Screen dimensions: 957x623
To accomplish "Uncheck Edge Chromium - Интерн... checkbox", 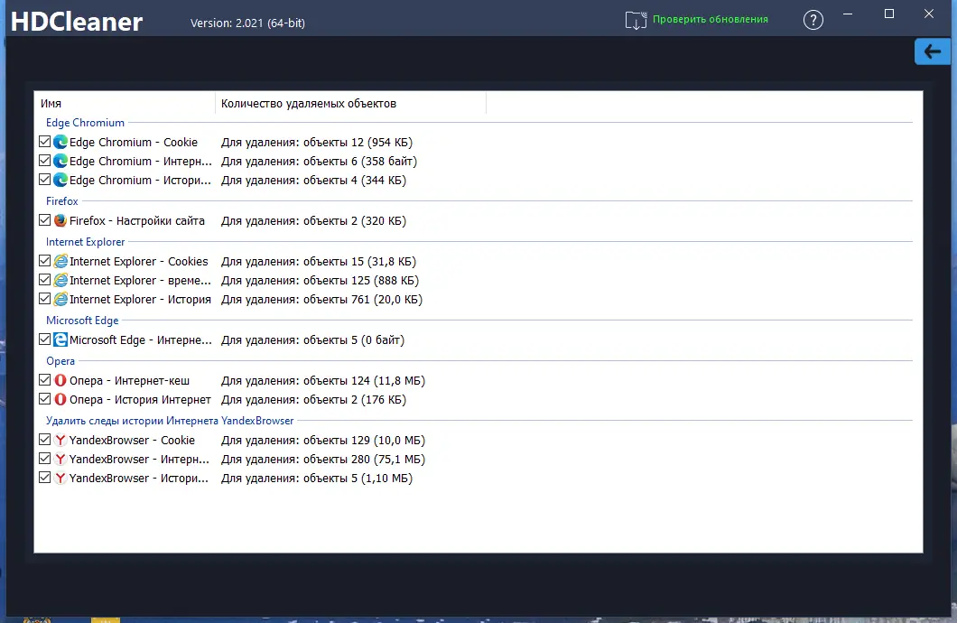I will (x=44, y=161).
